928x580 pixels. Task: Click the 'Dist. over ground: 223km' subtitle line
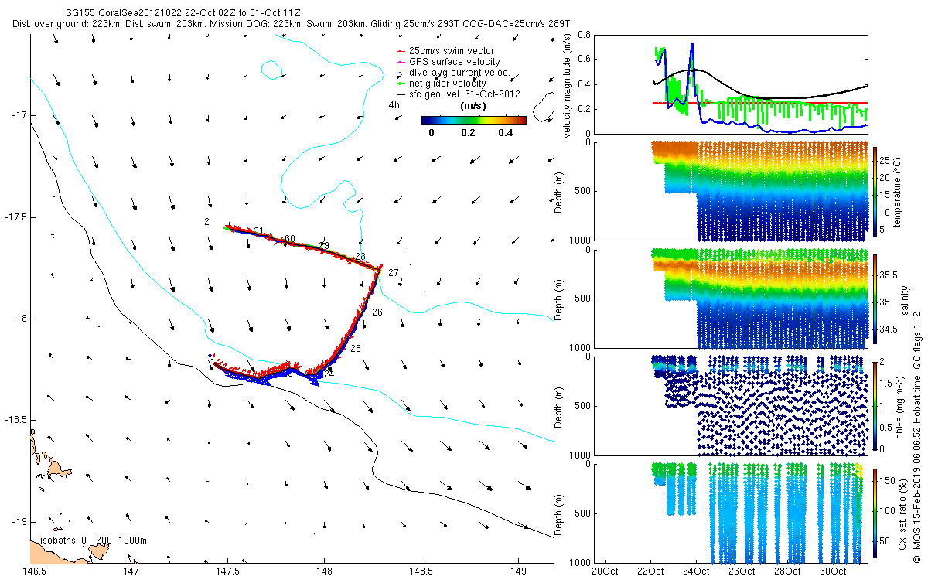click(x=291, y=24)
